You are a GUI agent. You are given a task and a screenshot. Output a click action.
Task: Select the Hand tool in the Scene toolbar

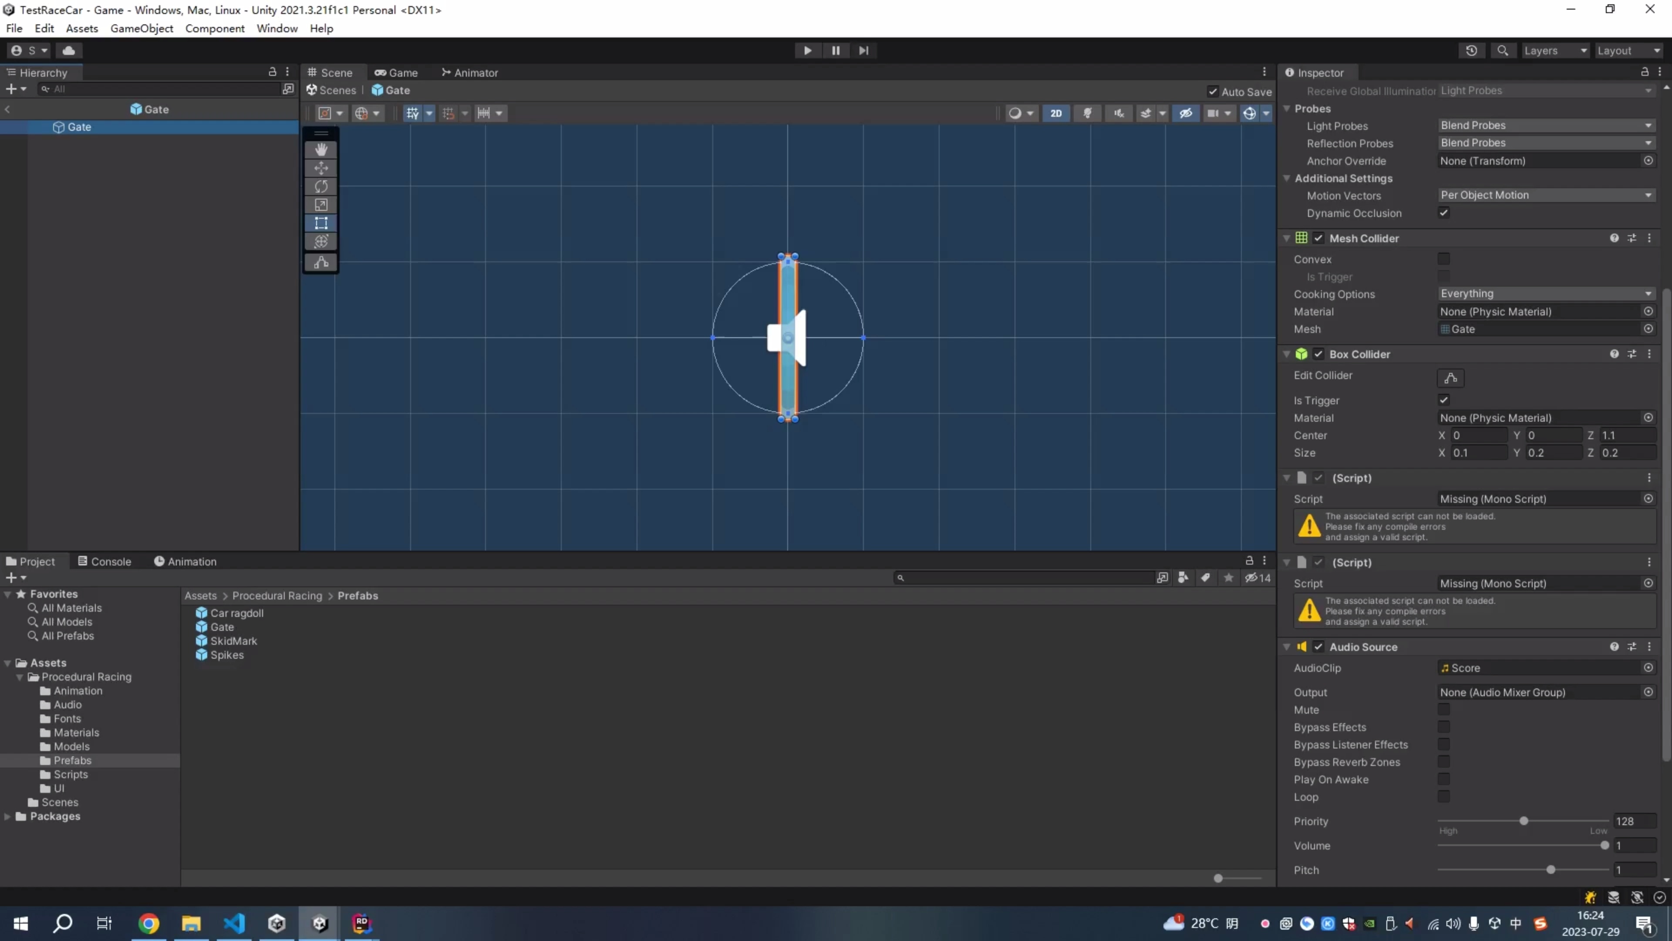pos(320,149)
